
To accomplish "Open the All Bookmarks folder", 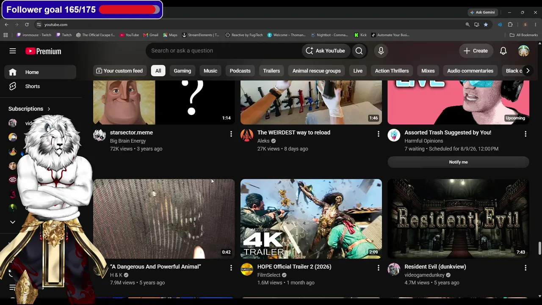I will click(523, 35).
